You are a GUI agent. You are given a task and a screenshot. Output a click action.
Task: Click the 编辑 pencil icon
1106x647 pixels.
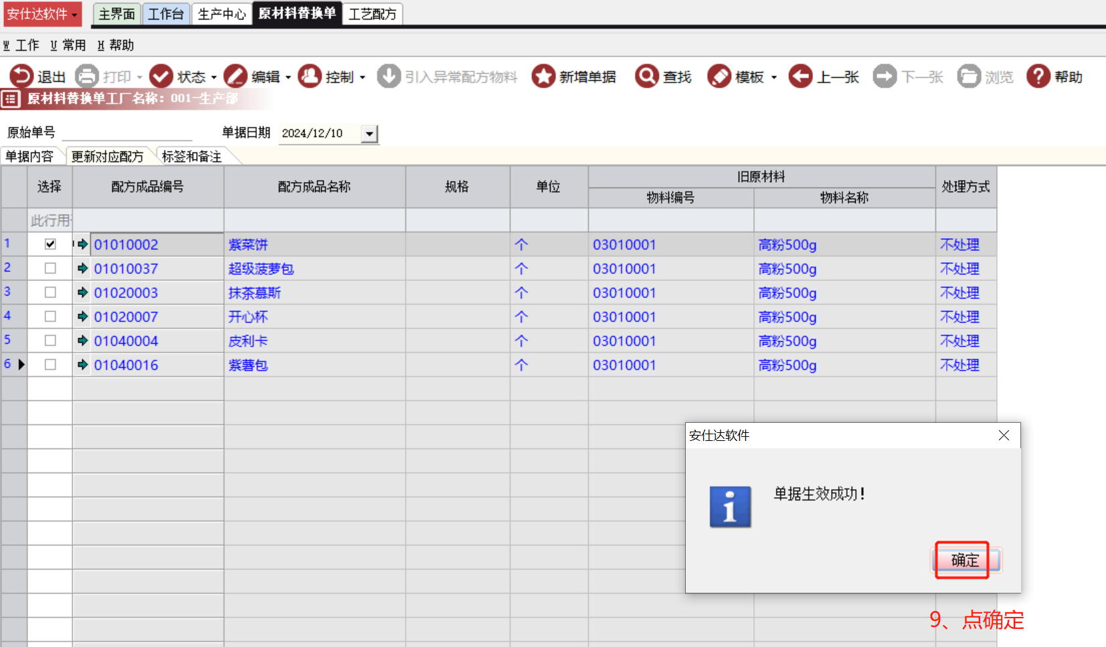[236, 76]
